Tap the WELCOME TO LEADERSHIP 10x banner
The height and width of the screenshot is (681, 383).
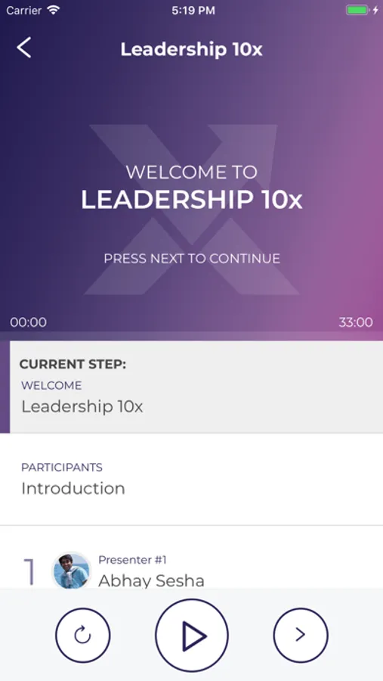tap(191, 187)
